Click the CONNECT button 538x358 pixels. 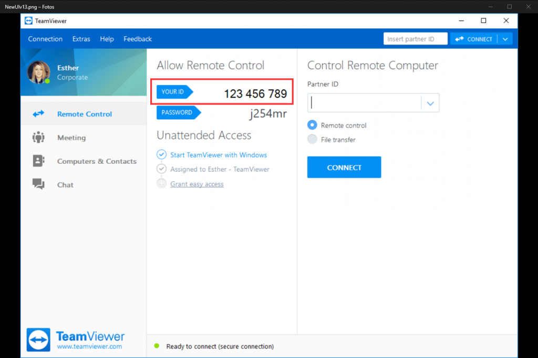(x=344, y=167)
